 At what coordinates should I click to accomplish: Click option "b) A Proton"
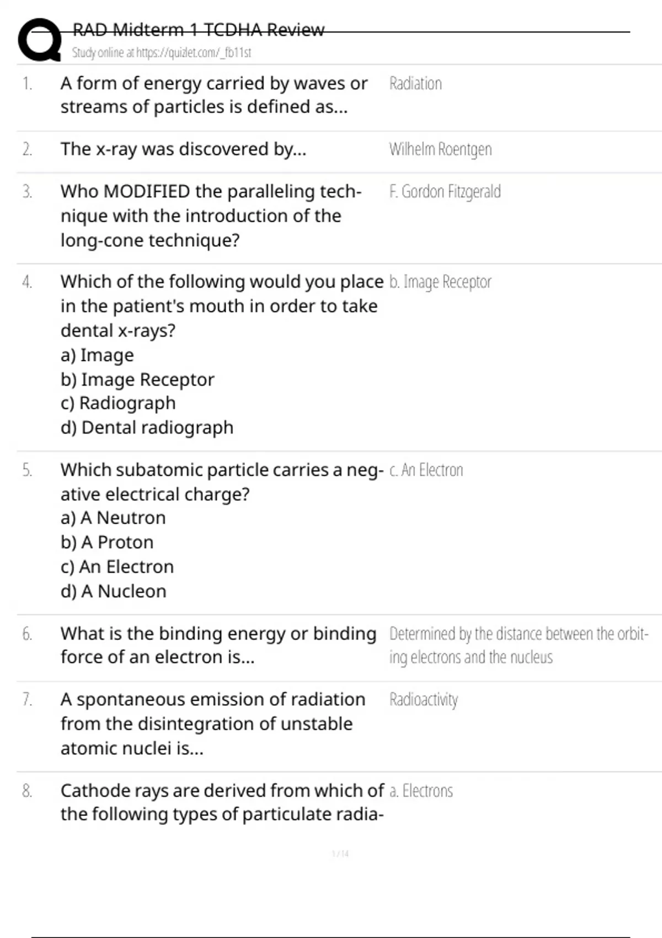107,542
